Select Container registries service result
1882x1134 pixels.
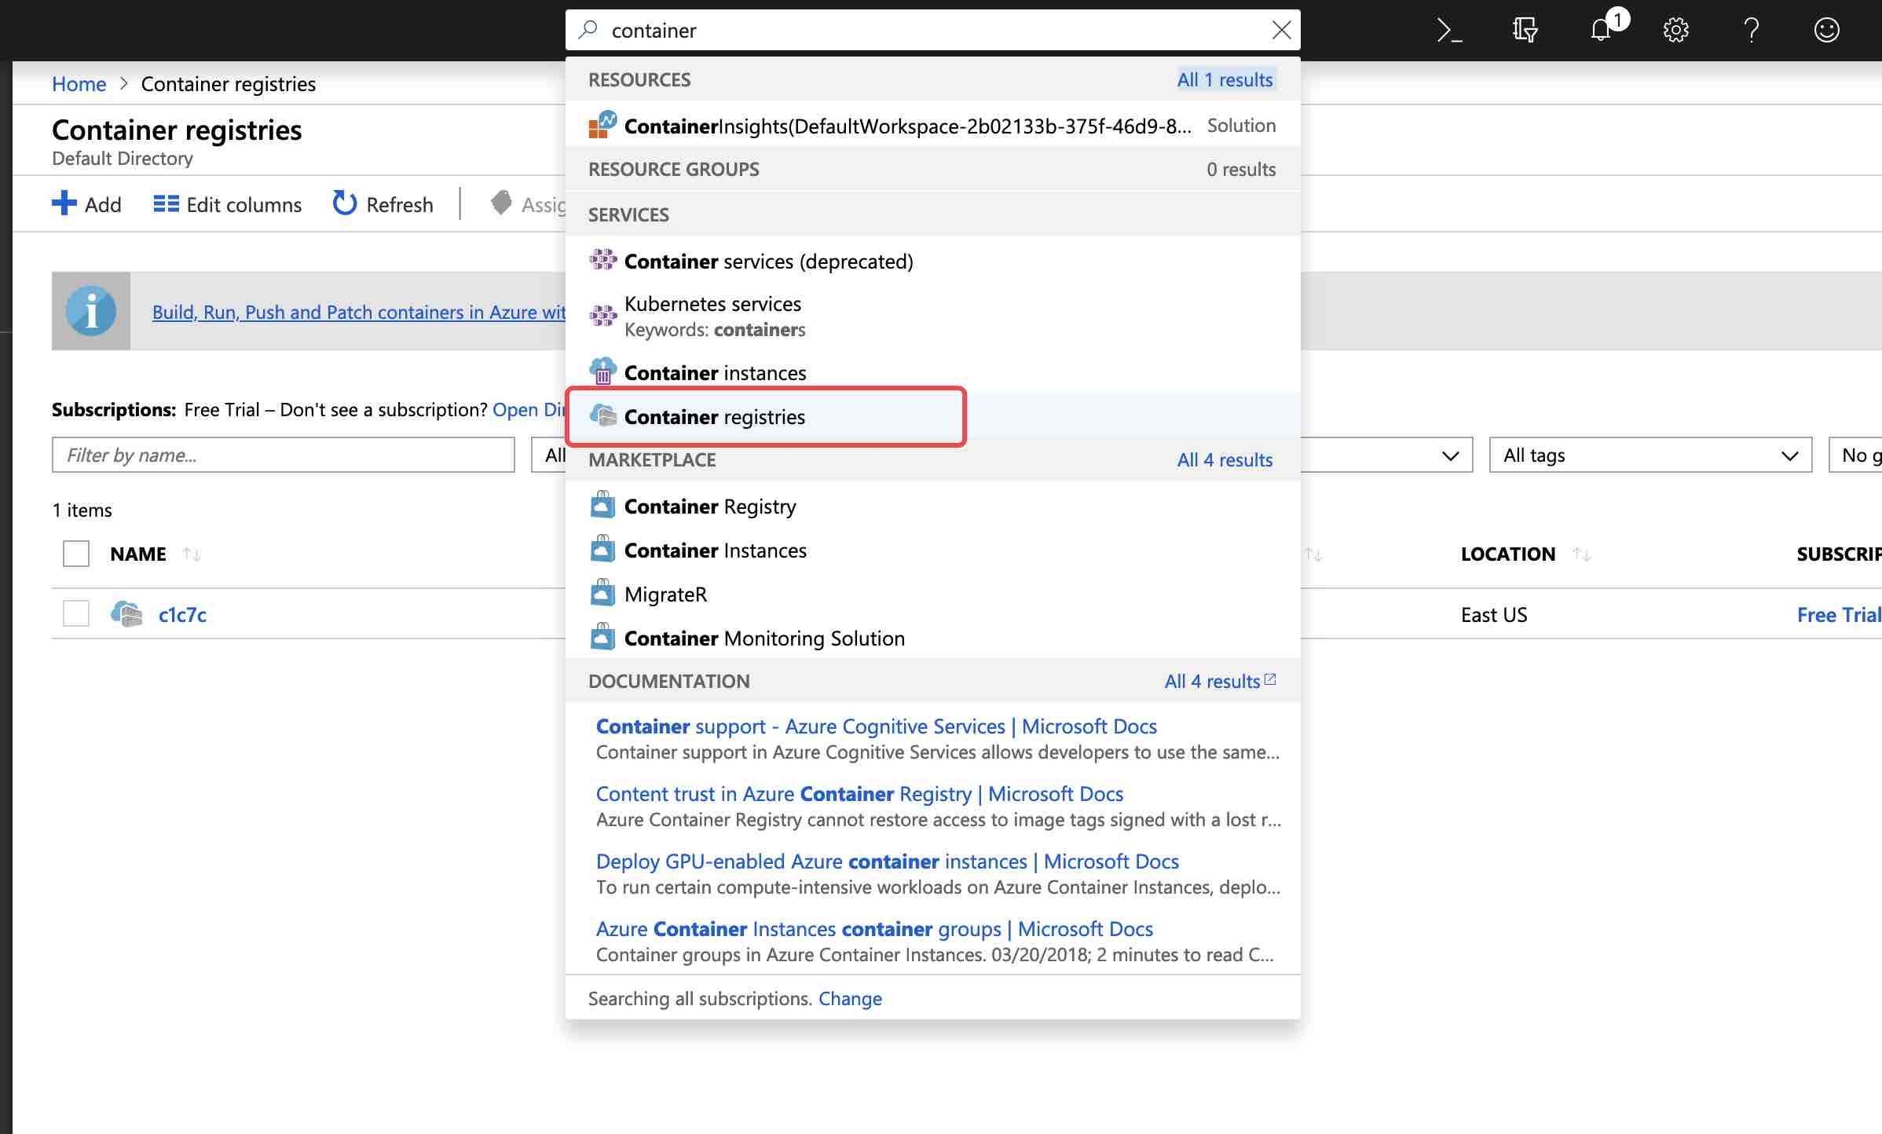[x=715, y=417]
